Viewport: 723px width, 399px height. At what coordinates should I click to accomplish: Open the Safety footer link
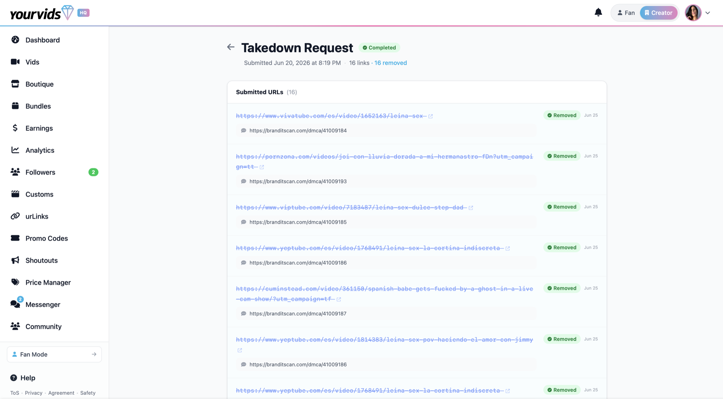point(88,393)
